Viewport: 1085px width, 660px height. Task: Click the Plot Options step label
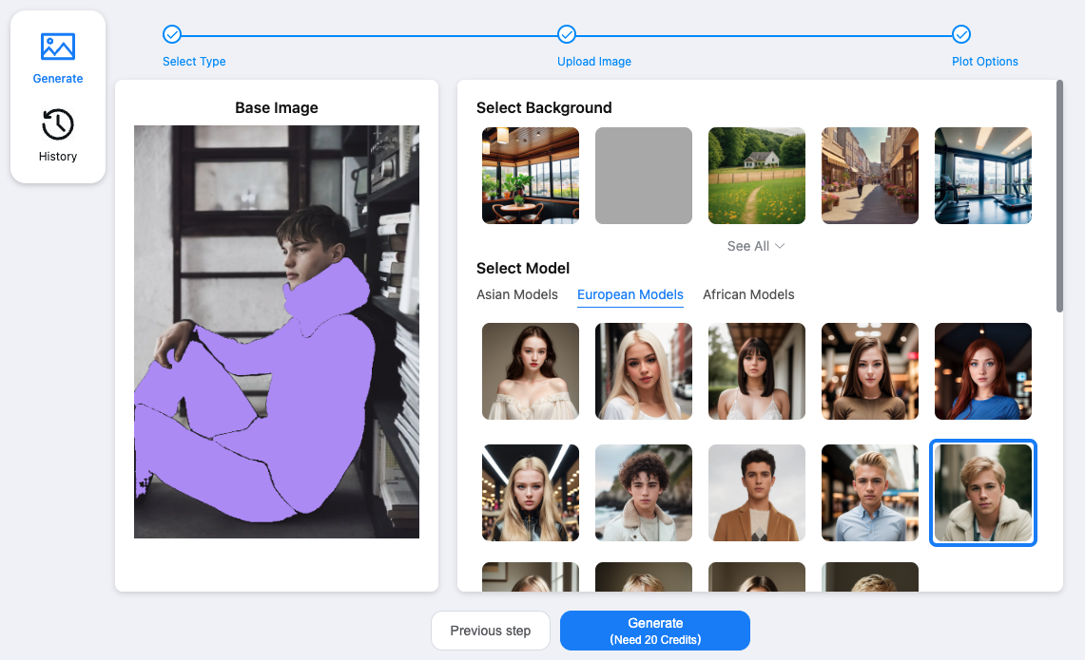[984, 62]
